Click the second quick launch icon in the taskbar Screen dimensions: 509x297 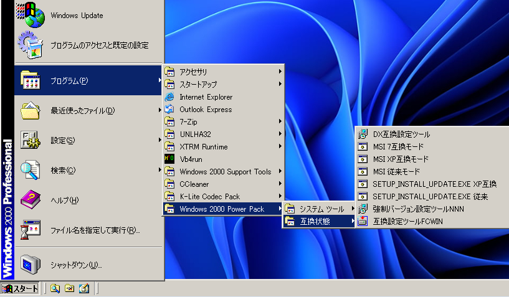click(x=70, y=288)
